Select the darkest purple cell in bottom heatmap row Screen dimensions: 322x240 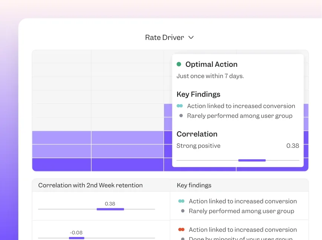tap(61, 165)
